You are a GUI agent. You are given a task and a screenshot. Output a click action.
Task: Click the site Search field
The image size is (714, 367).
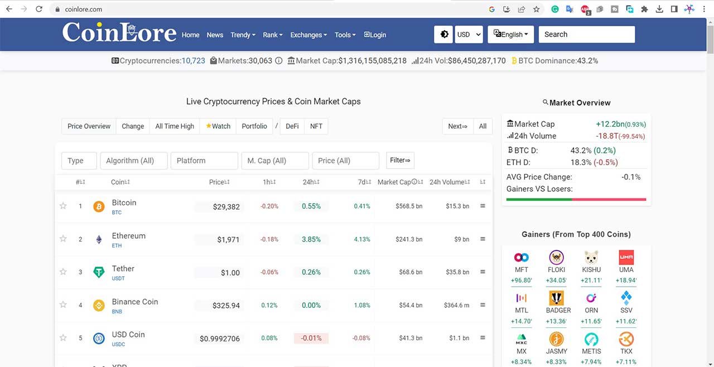click(587, 35)
